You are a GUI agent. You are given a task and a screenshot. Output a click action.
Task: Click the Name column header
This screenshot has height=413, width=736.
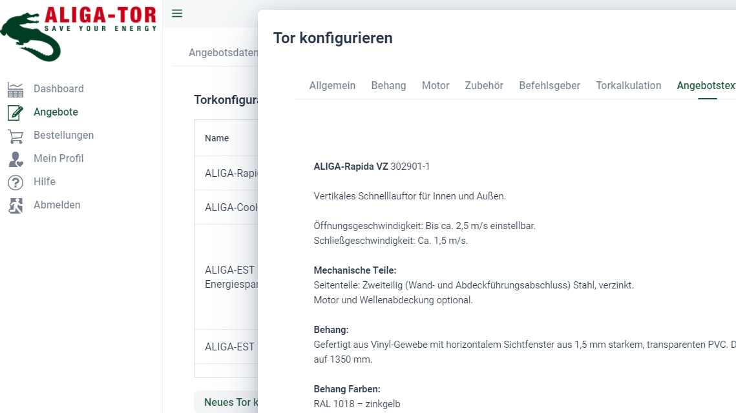217,138
